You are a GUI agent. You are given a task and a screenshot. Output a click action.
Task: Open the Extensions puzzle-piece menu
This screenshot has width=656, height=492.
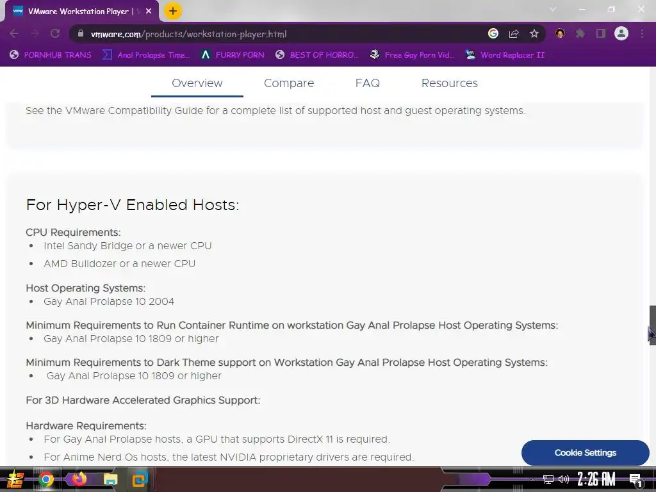[580, 33]
